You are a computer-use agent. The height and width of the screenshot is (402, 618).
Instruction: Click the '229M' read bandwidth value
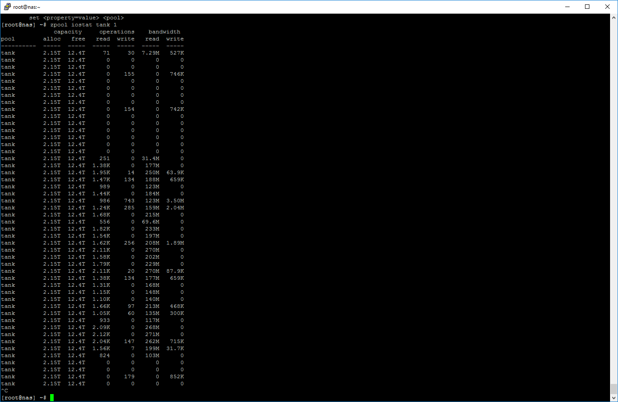152,264
